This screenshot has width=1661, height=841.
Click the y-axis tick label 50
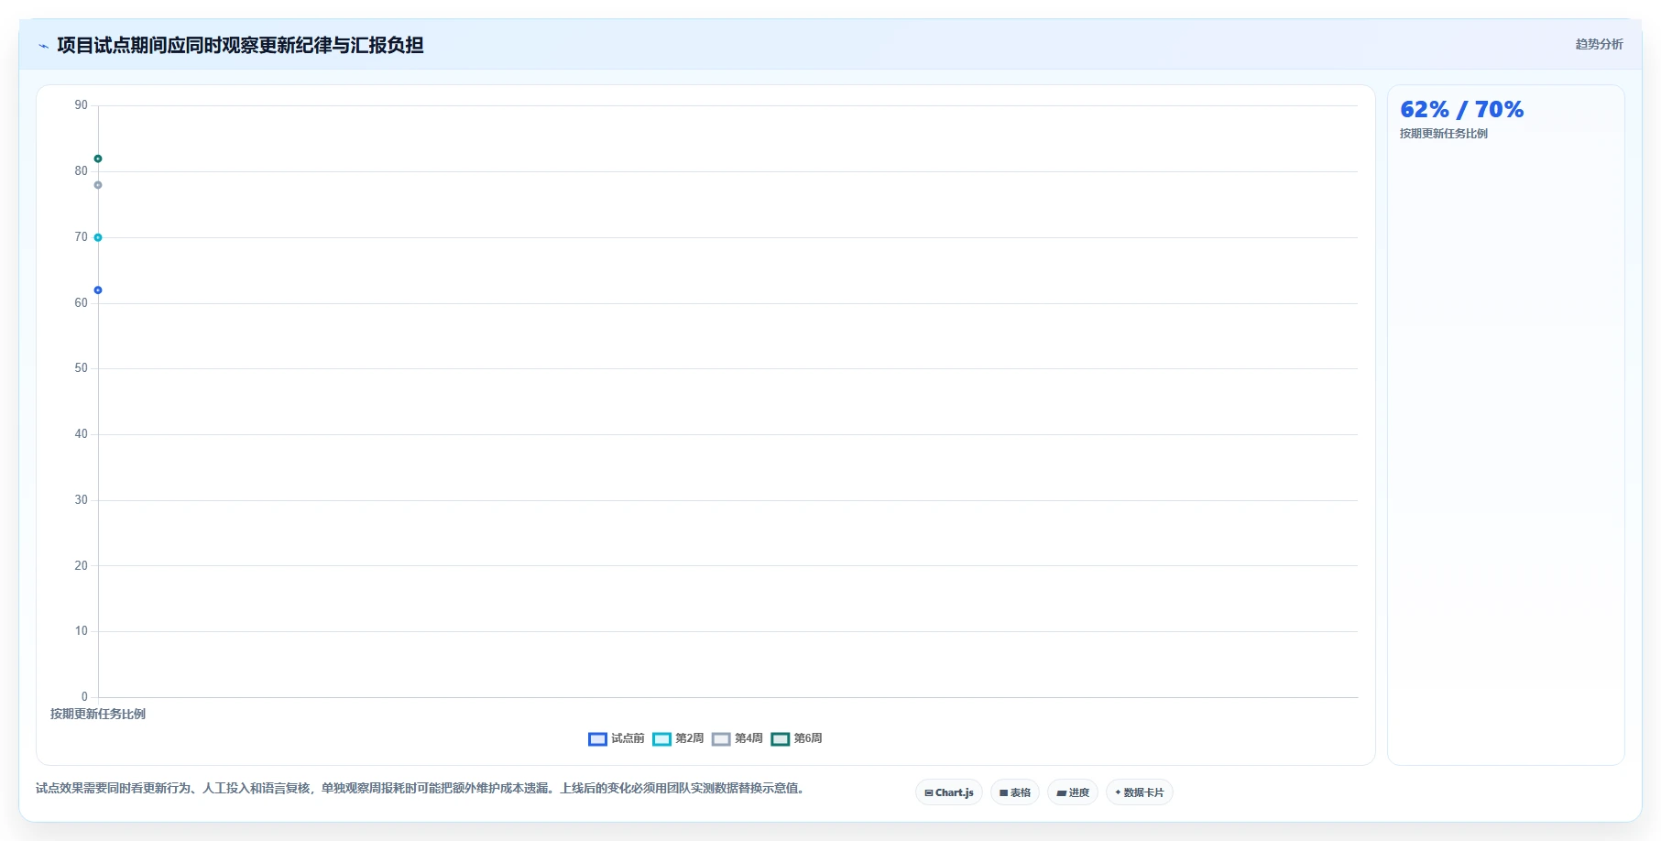82,368
